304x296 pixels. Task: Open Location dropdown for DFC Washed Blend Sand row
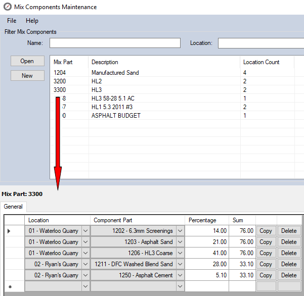tap(85, 264)
